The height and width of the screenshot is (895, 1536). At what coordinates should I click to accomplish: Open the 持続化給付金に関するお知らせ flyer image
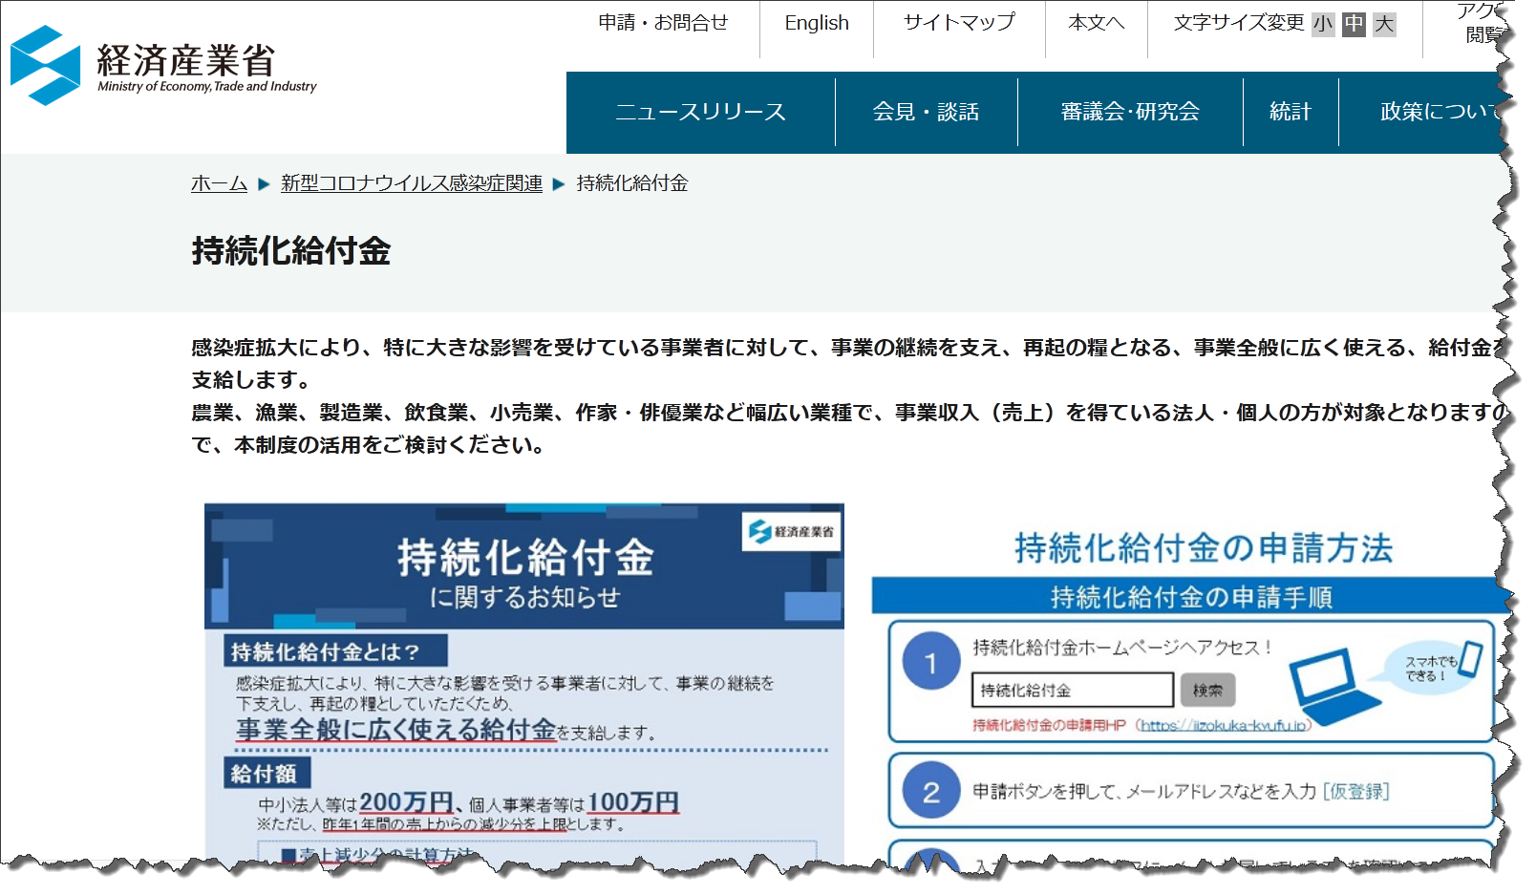(524, 682)
